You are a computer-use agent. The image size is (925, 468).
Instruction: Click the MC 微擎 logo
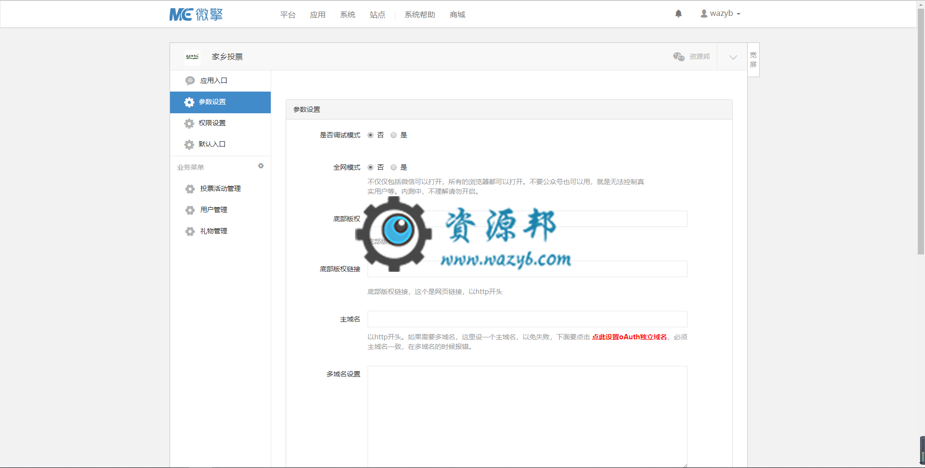click(x=196, y=14)
